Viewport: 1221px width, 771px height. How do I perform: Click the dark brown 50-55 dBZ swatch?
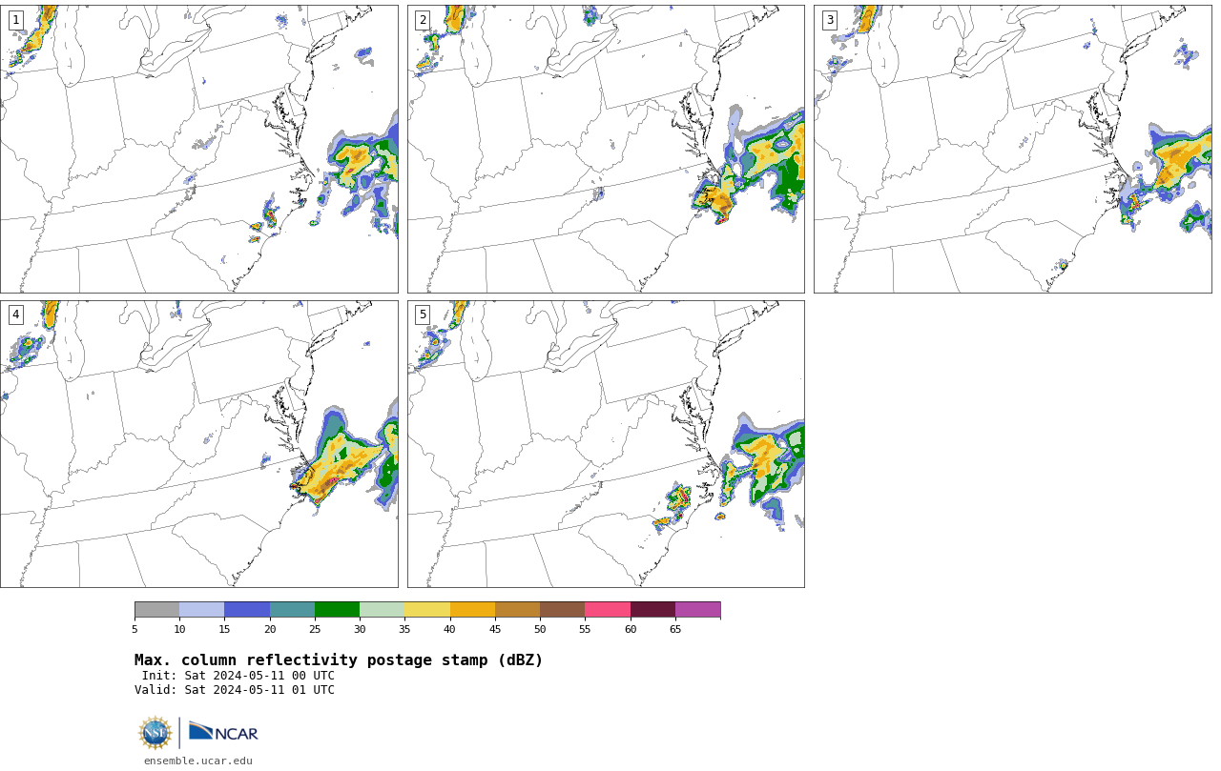pyautogui.click(x=562, y=610)
